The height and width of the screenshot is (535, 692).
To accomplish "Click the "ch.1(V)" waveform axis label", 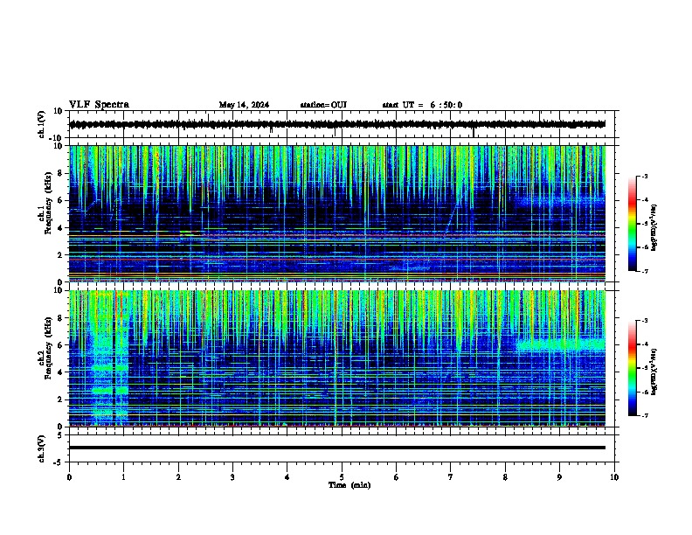I will click(x=42, y=124).
